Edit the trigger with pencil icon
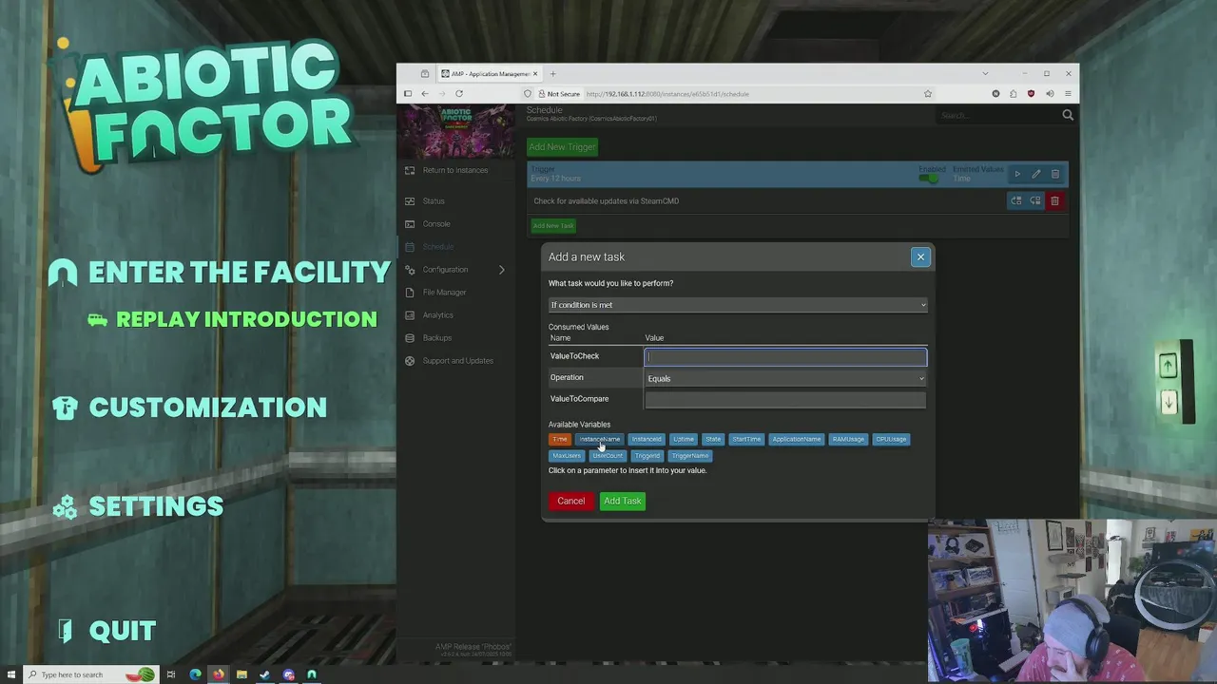1217x684 pixels. (1036, 175)
